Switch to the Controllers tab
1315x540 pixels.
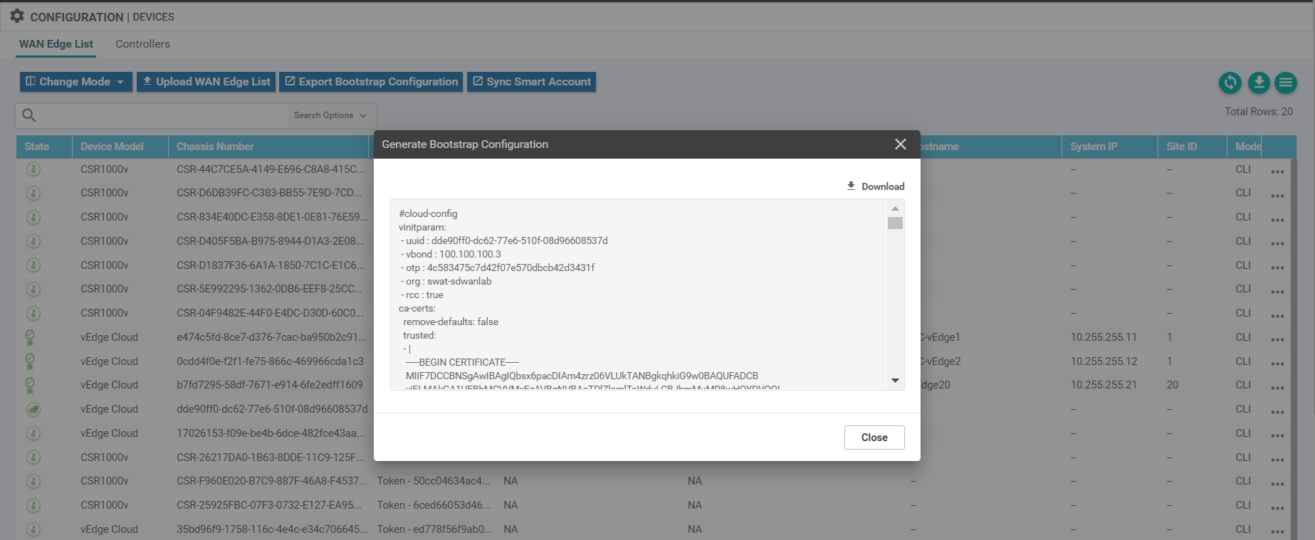[142, 44]
